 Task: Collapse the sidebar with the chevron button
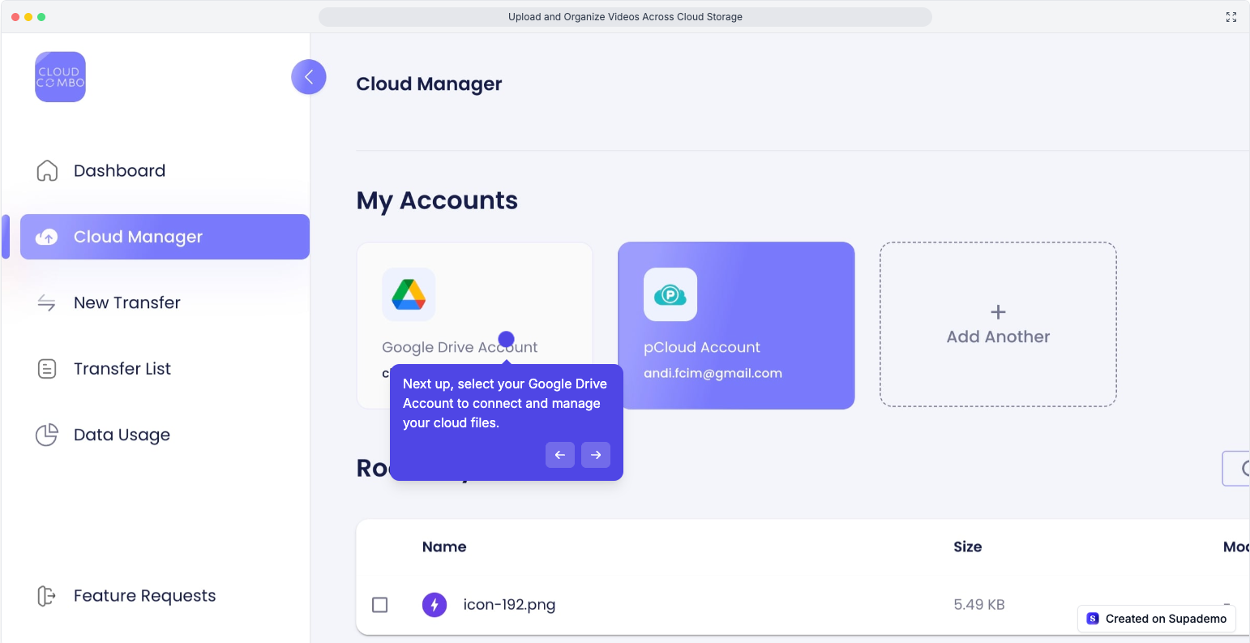click(x=309, y=76)
